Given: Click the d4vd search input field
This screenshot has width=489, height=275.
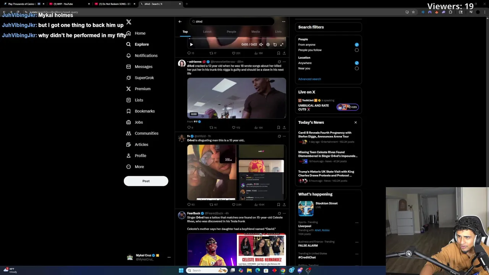Looking at the screenshot, I should [x=232, y=21].
